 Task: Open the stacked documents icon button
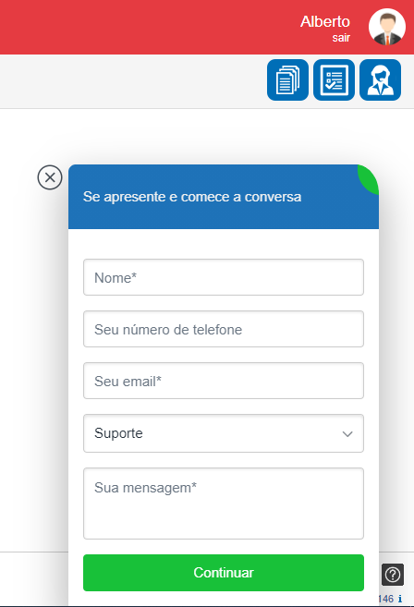pyautogui.click(x=287, y=79)
